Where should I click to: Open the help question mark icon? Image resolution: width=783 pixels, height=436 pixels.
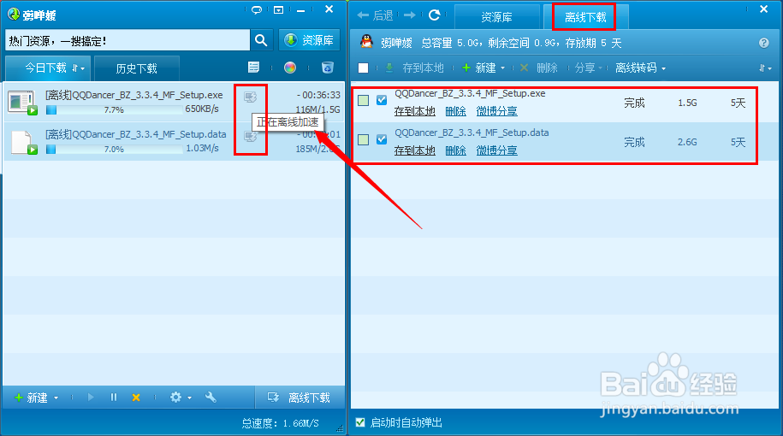[x=764, y=43]
